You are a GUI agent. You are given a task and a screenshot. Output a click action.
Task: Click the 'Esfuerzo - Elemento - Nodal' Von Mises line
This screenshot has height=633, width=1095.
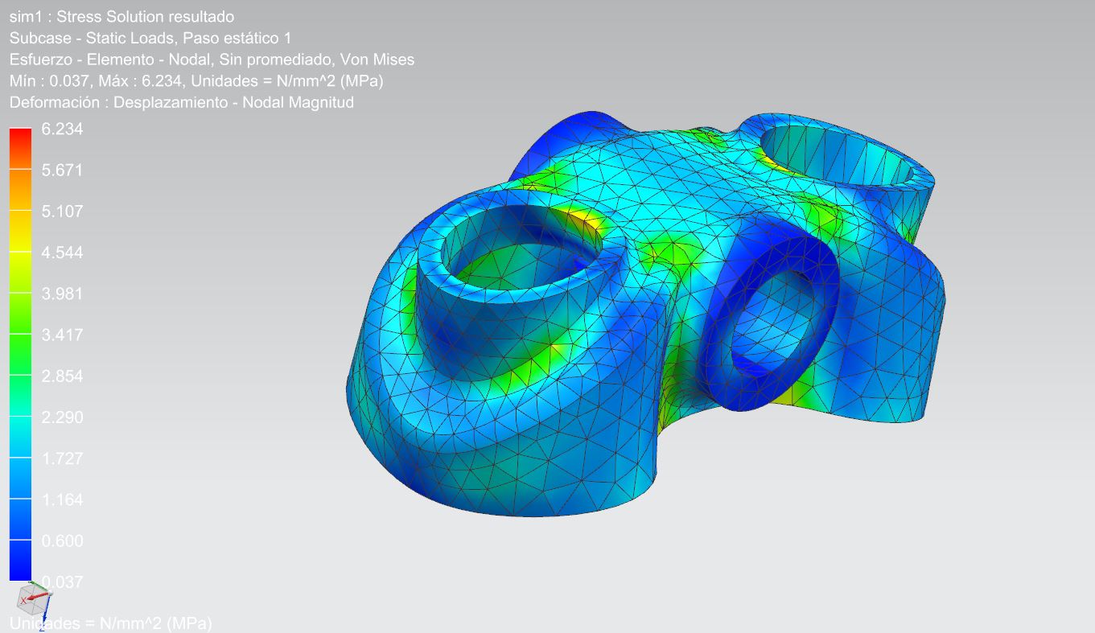tap(212, 60)
